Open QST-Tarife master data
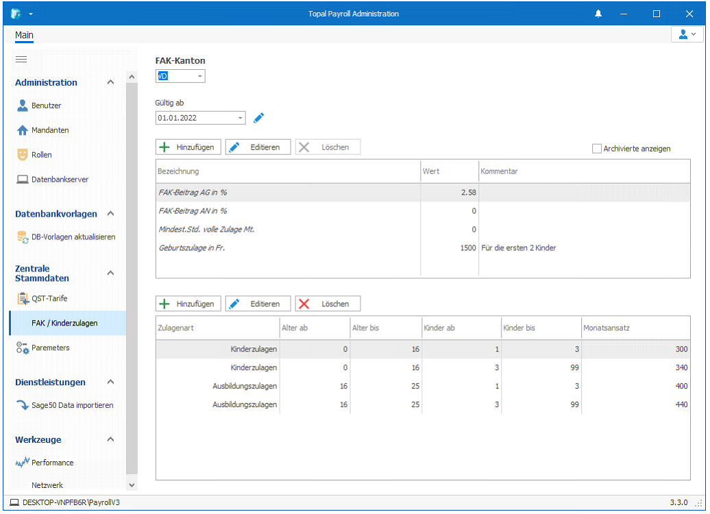Screen dimensions: 710x514 point(49,298)
